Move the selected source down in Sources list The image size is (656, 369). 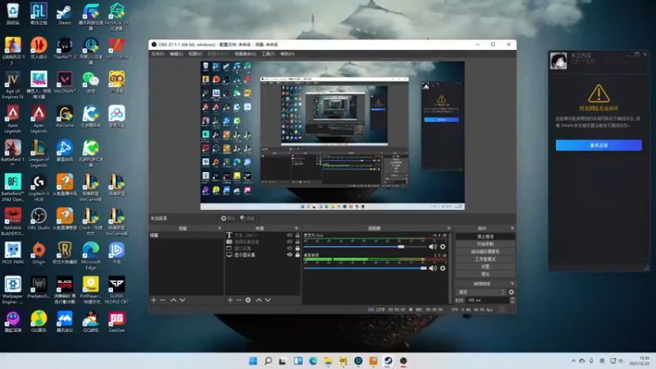[268, 300]
